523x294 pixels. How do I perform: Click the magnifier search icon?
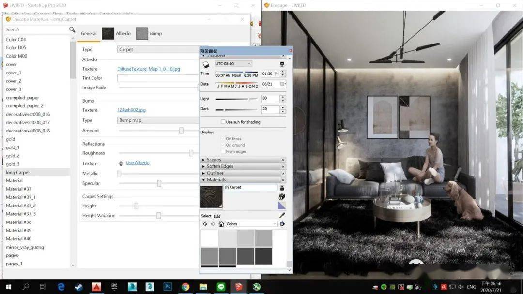72,29
